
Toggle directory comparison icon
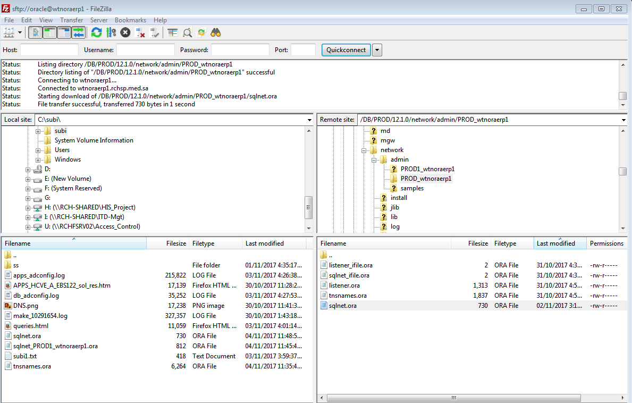point(187,32)
